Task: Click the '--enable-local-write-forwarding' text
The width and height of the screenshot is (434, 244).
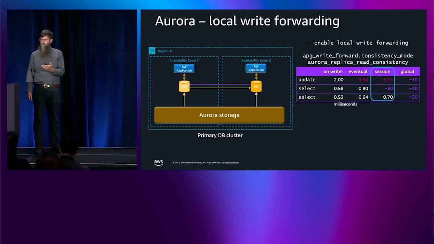Action: coord(358,43)
